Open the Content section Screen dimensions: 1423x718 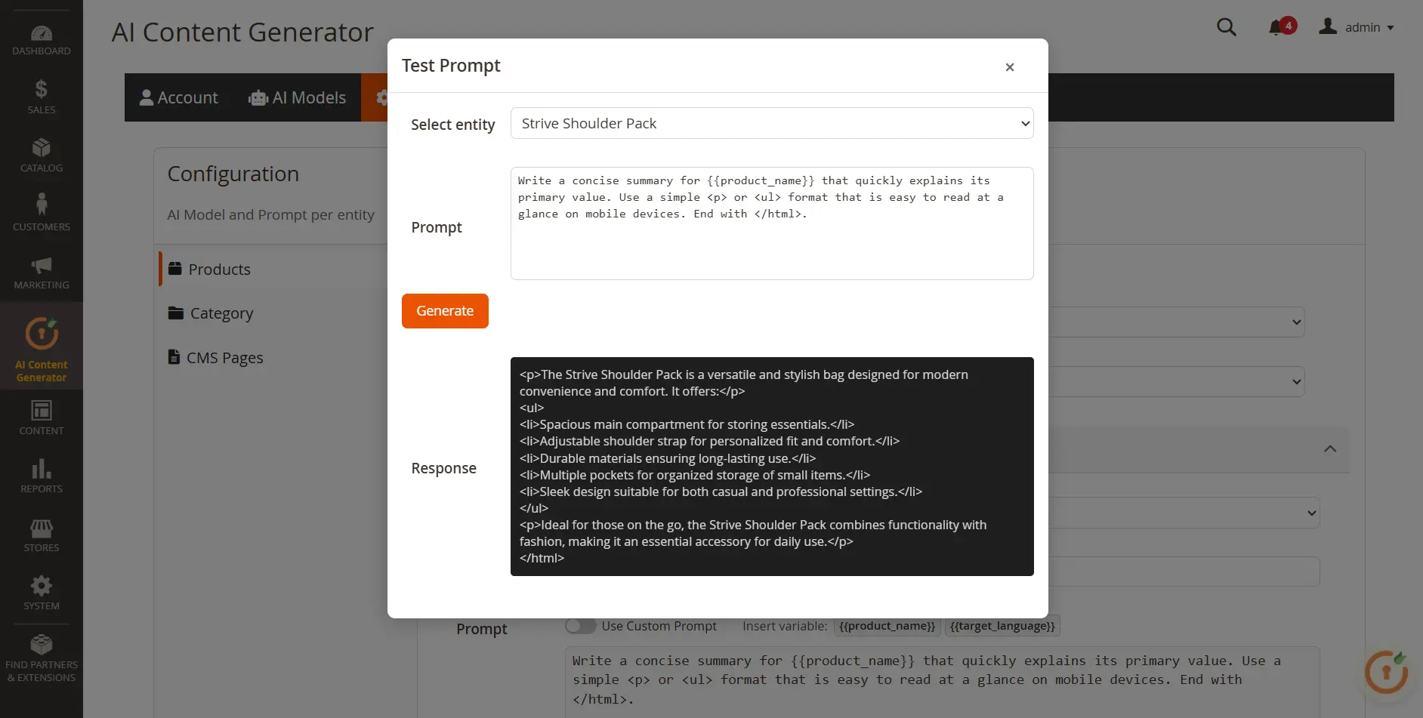42,416
